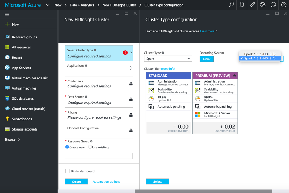Expand the Applications chevron

[x=131, y=68]
